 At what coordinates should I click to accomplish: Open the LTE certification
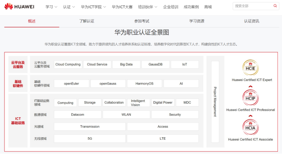163,138
